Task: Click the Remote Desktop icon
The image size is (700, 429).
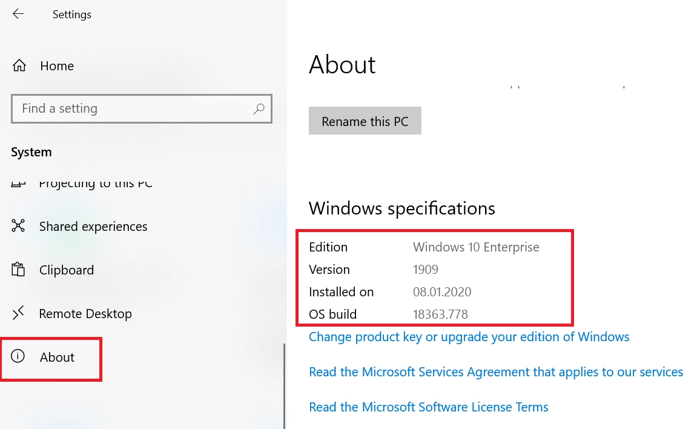Action: coord(18,313)
